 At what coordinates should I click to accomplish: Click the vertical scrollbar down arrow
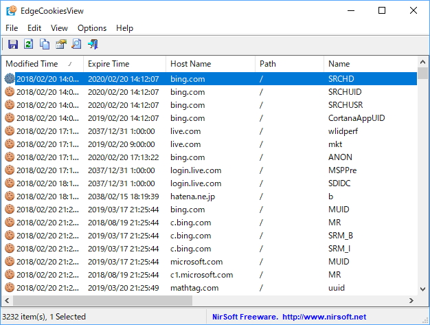pos(422,289)
